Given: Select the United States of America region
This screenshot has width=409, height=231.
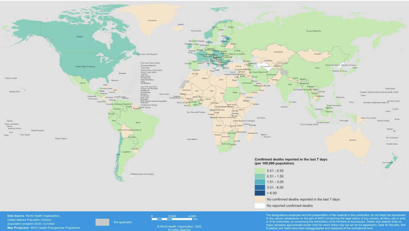Looking at the screenshot, I should click(85, 67).
